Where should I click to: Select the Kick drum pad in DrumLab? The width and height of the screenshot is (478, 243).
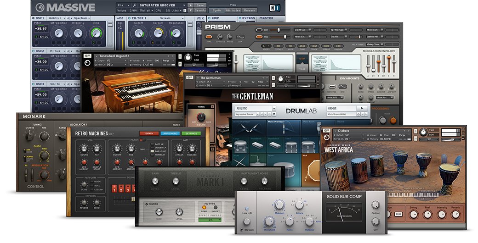[311, 170]
